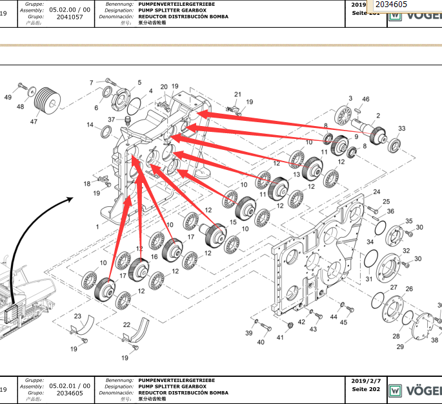Select part number 49 label
This screenshot has height=404, width=442.
coord(8,98)
